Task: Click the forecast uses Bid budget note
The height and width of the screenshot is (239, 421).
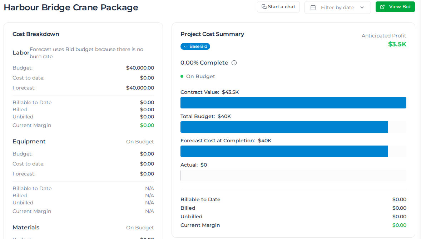Action: click(x=86, y=53)
